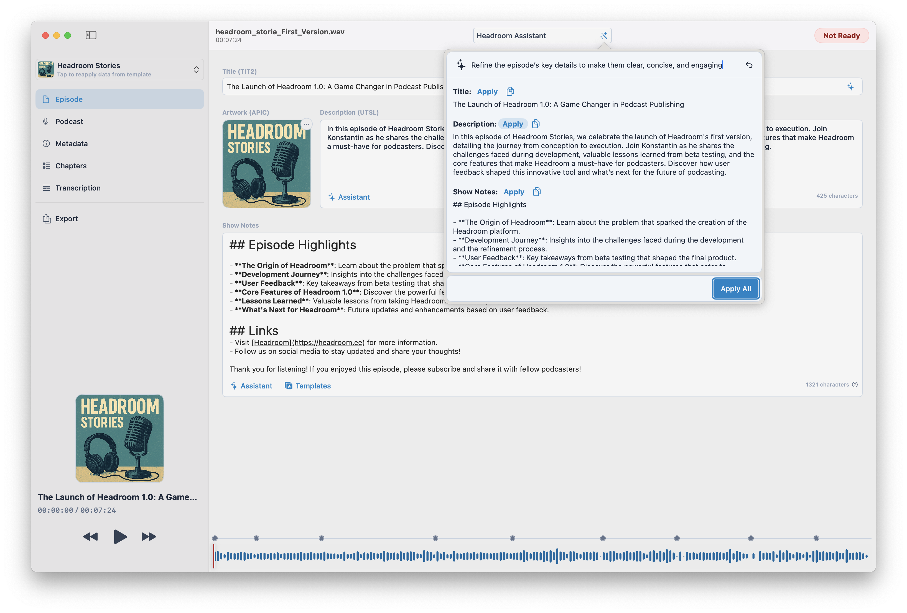Switch to the Chapters section
Screen dimensions: 907x613
(71, 166)
